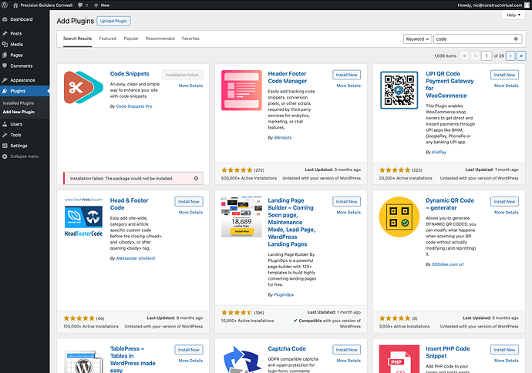The image size is (532, 373).
Task: Install the Head & Footer Code plugin
Action: (x=189, y=201)
